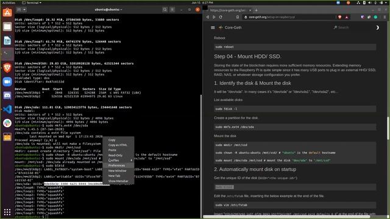This screenshot has width=390, height=219.
Task: Open the archive manager dock icon
Action: pos(7,137)
